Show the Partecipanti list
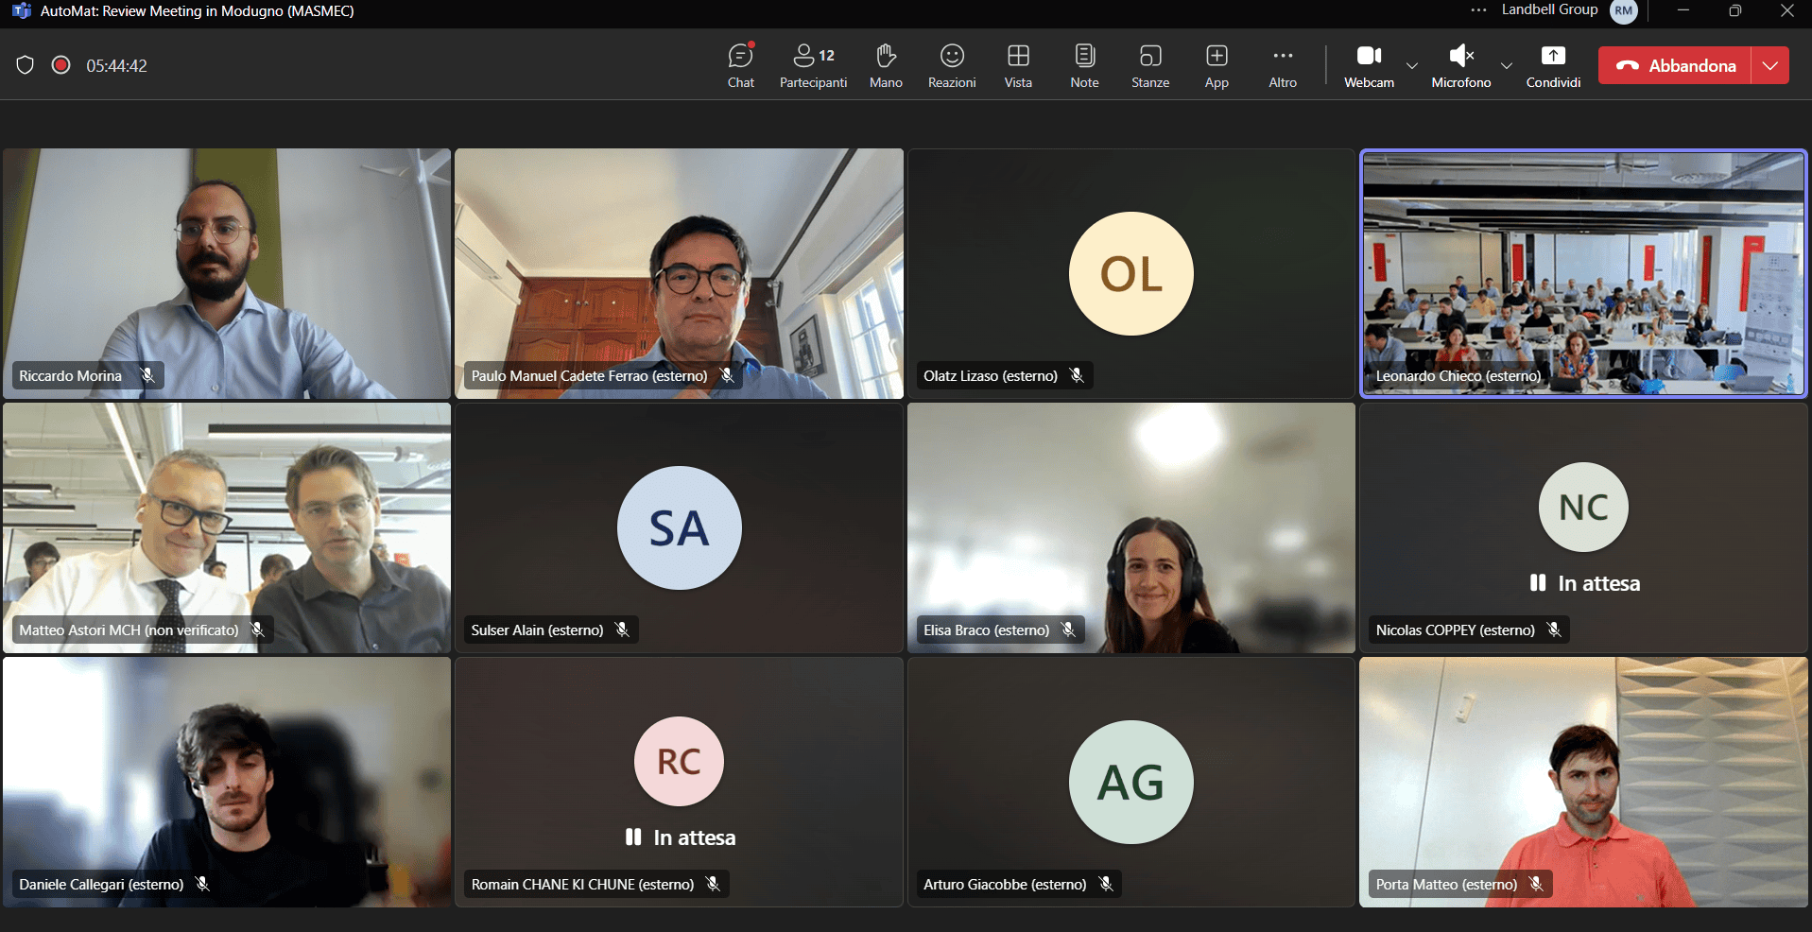The image size is (1812, 932). pos(813,65)
